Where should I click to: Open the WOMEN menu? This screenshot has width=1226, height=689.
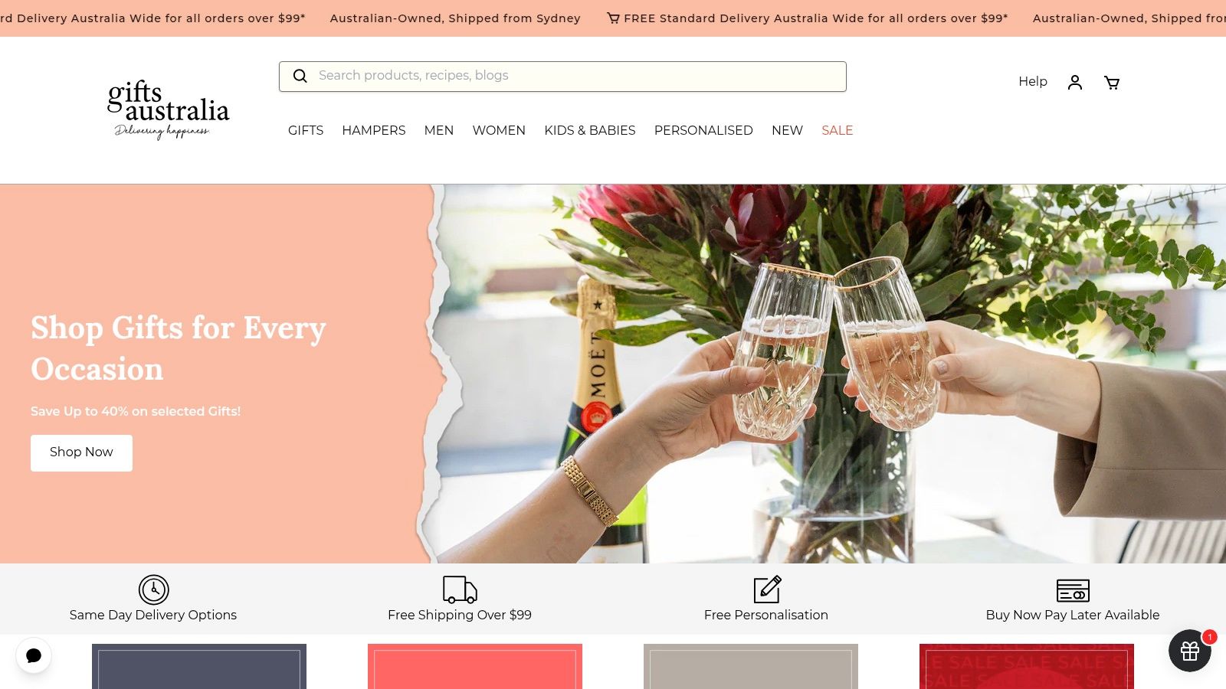[x=499, y=130]
